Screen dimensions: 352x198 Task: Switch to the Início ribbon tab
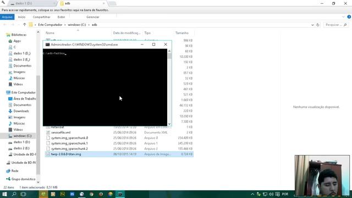click(21, 17)
